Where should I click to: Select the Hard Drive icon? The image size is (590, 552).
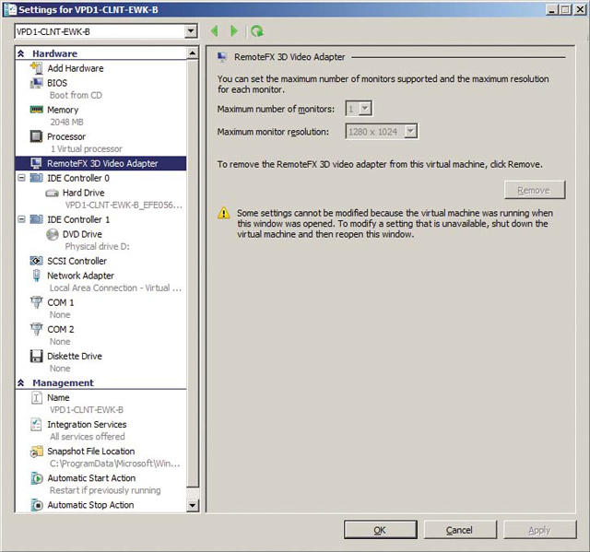52,194
